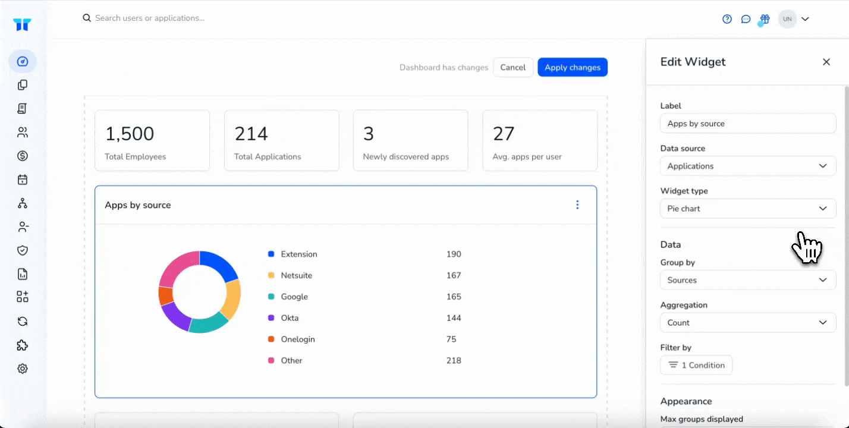Screen dimensions: 849x428
Task: Click the gift icon in top bar
Action: [765, 19]
